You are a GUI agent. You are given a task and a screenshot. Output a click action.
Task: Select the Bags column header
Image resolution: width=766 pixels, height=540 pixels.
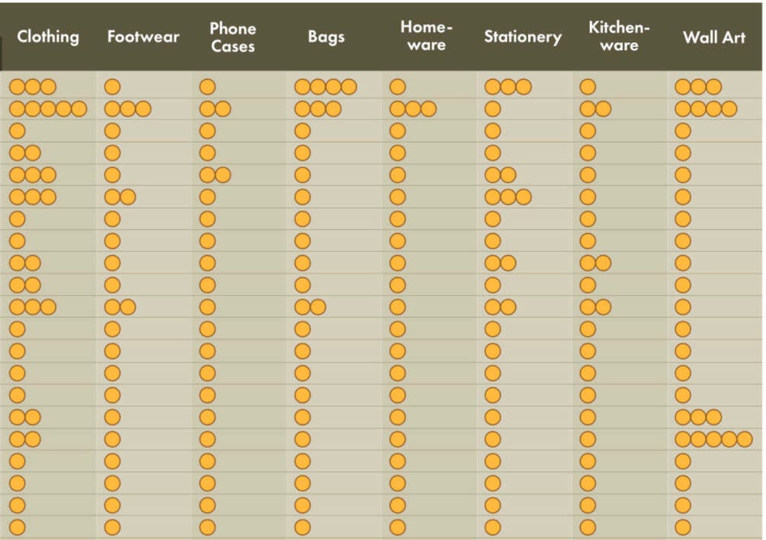326,37
